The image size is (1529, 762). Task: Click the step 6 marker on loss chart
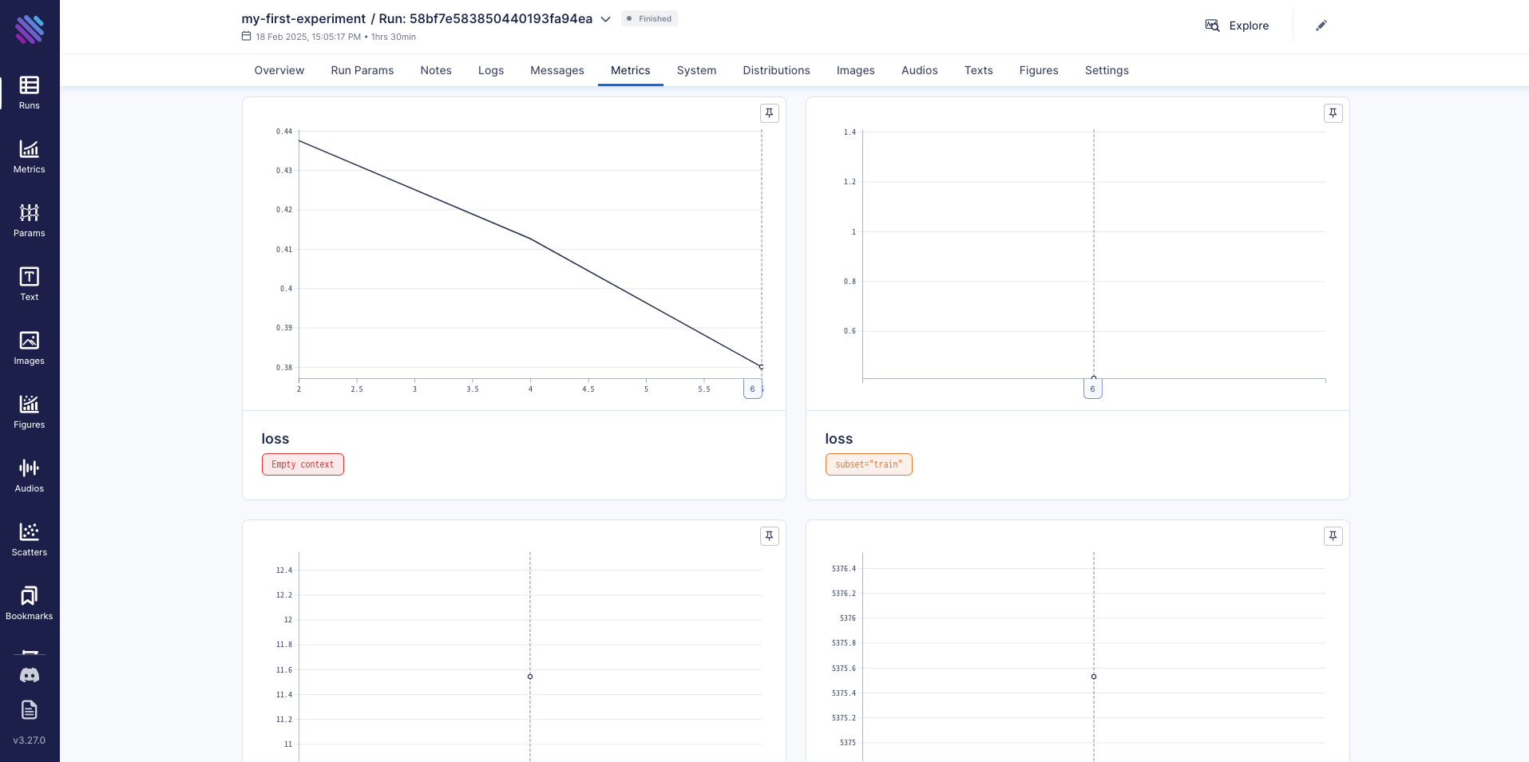752,389
